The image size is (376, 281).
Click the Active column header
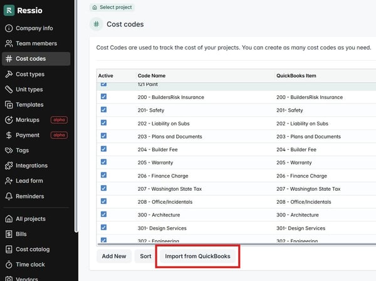[105, 76]
